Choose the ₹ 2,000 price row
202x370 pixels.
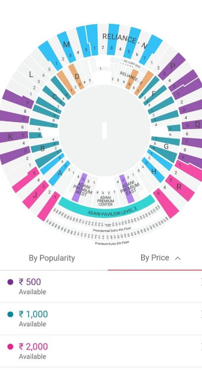point(101,351)
